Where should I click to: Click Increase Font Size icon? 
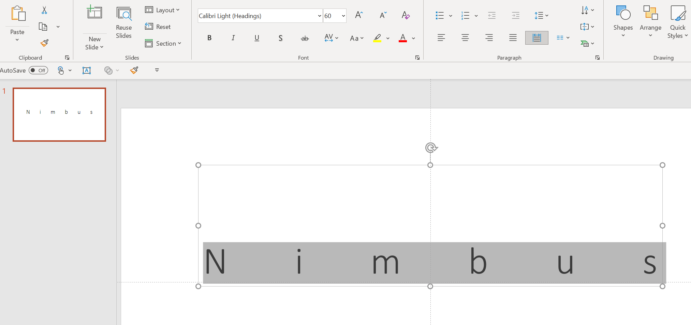click(x=359, y=15)
